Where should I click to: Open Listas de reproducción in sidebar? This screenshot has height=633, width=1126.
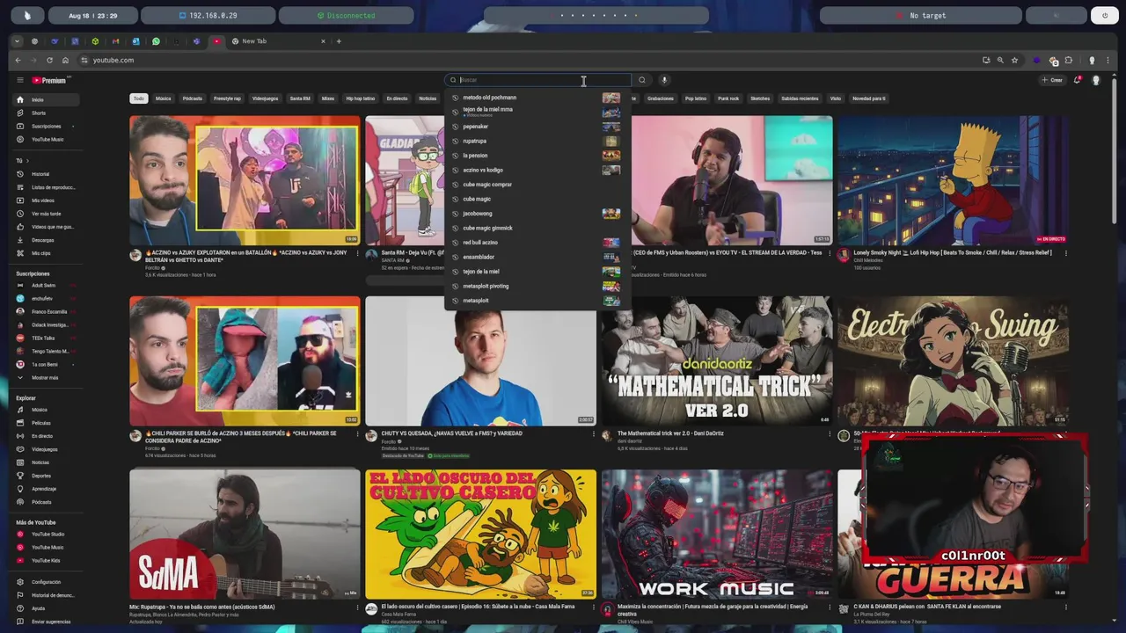point(44,187)
